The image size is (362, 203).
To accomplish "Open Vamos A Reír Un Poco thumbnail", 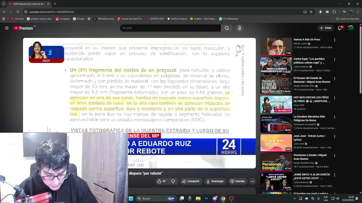I will point(276,47).
